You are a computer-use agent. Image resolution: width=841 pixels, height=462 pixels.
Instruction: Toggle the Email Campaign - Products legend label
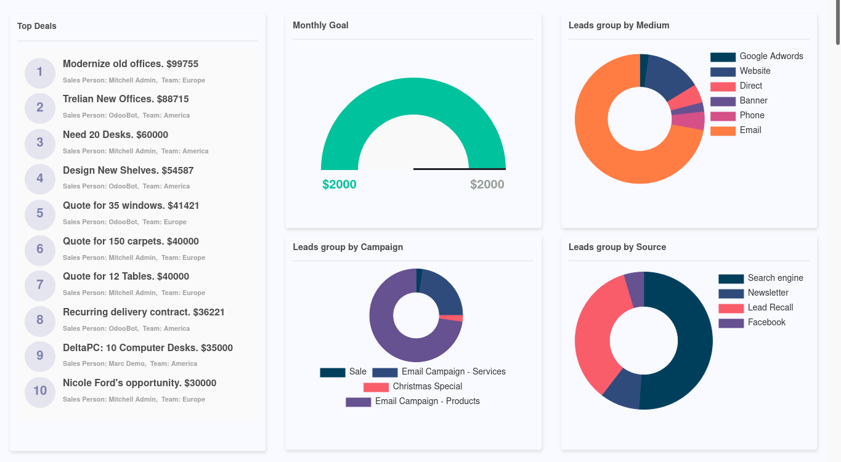427,401
